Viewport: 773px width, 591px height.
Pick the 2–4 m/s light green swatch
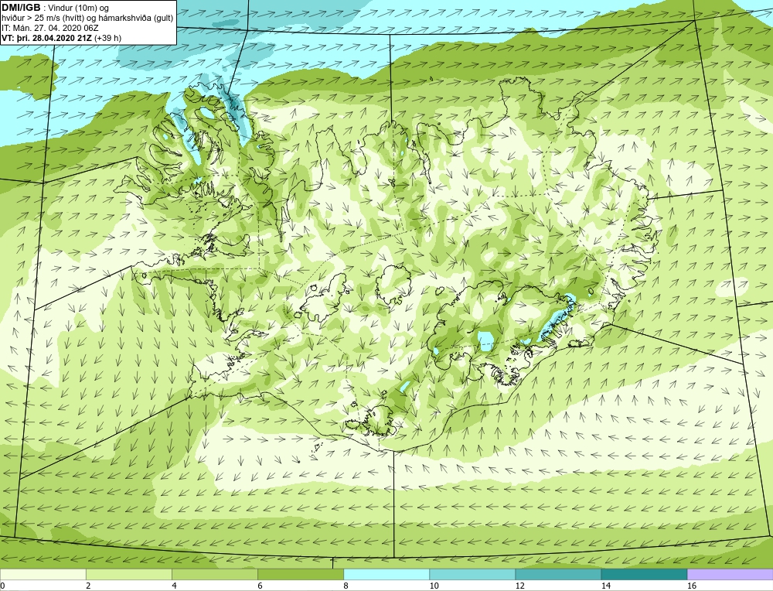128,574
